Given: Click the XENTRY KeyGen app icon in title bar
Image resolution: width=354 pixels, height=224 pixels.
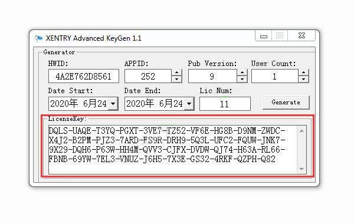Looking at the screenshot, I should click(38, 38).
